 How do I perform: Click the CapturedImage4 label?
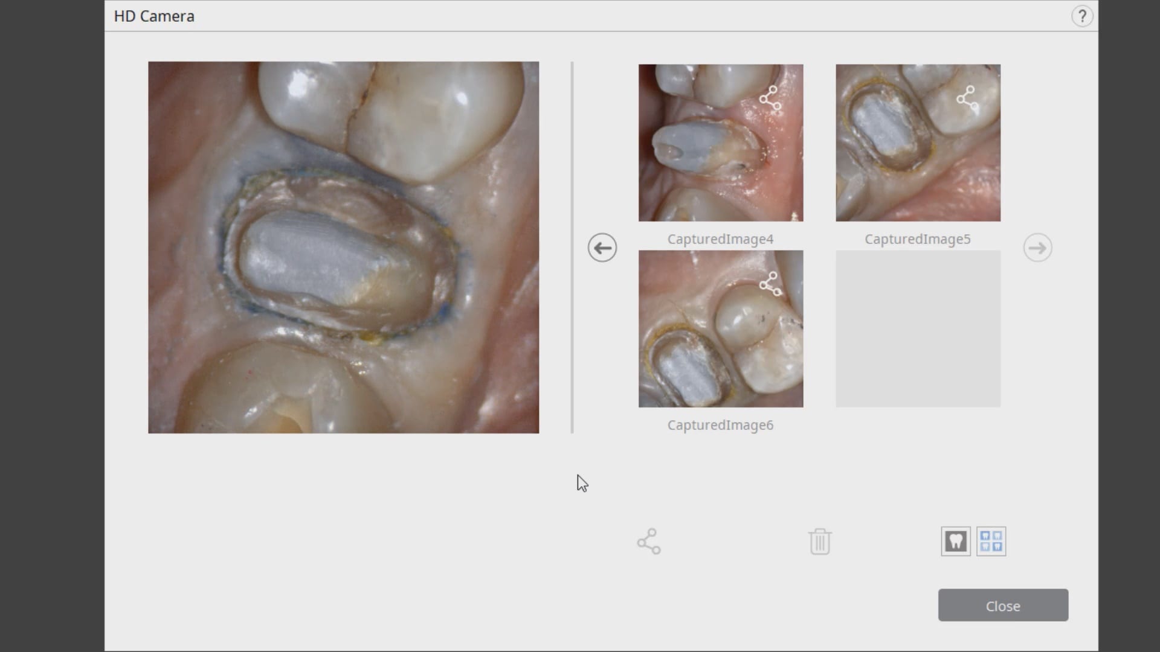[720, 239]
